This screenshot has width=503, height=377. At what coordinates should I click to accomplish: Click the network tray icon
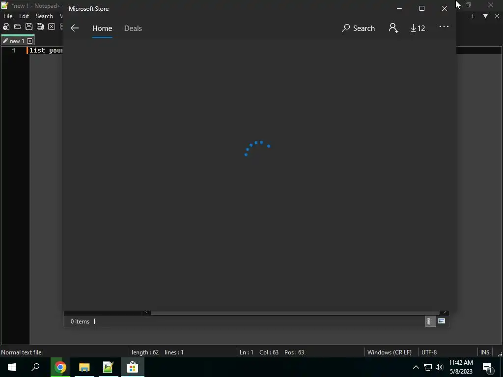(428, 367)
